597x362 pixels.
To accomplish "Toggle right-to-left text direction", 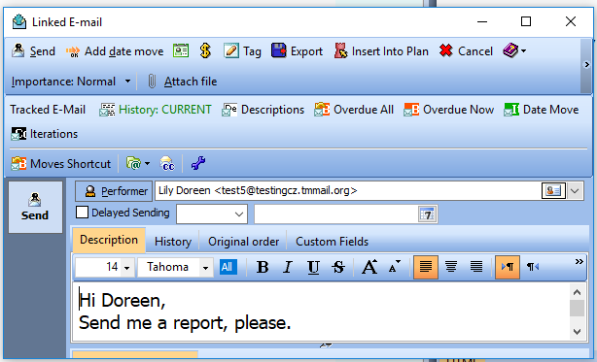I will tap(533, 267).
